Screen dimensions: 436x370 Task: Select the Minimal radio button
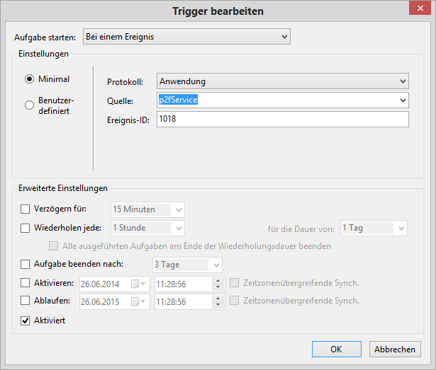tap(30, 79)
